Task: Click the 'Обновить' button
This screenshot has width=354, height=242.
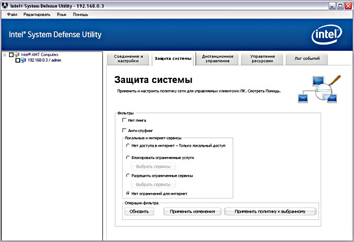Action: click(139, 212)
